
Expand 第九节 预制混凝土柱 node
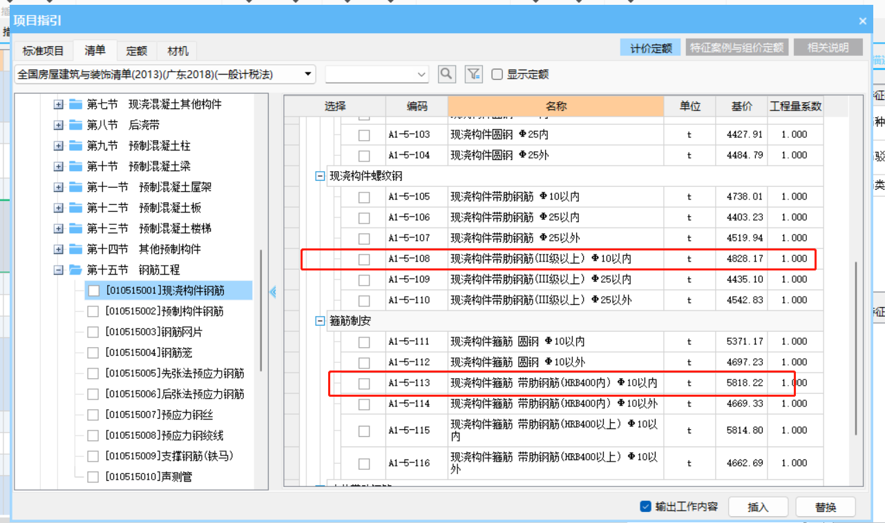[58, 146]
